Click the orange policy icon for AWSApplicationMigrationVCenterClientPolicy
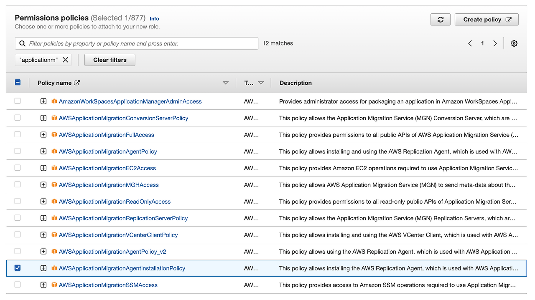 (x=54, y=235)
